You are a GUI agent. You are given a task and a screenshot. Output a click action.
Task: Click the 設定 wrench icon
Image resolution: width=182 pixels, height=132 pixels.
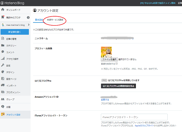click(3, 65)
